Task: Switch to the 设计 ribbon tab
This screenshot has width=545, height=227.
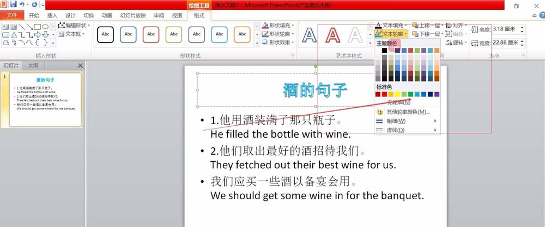Action: pyautogui.click(x=70, y=16)
